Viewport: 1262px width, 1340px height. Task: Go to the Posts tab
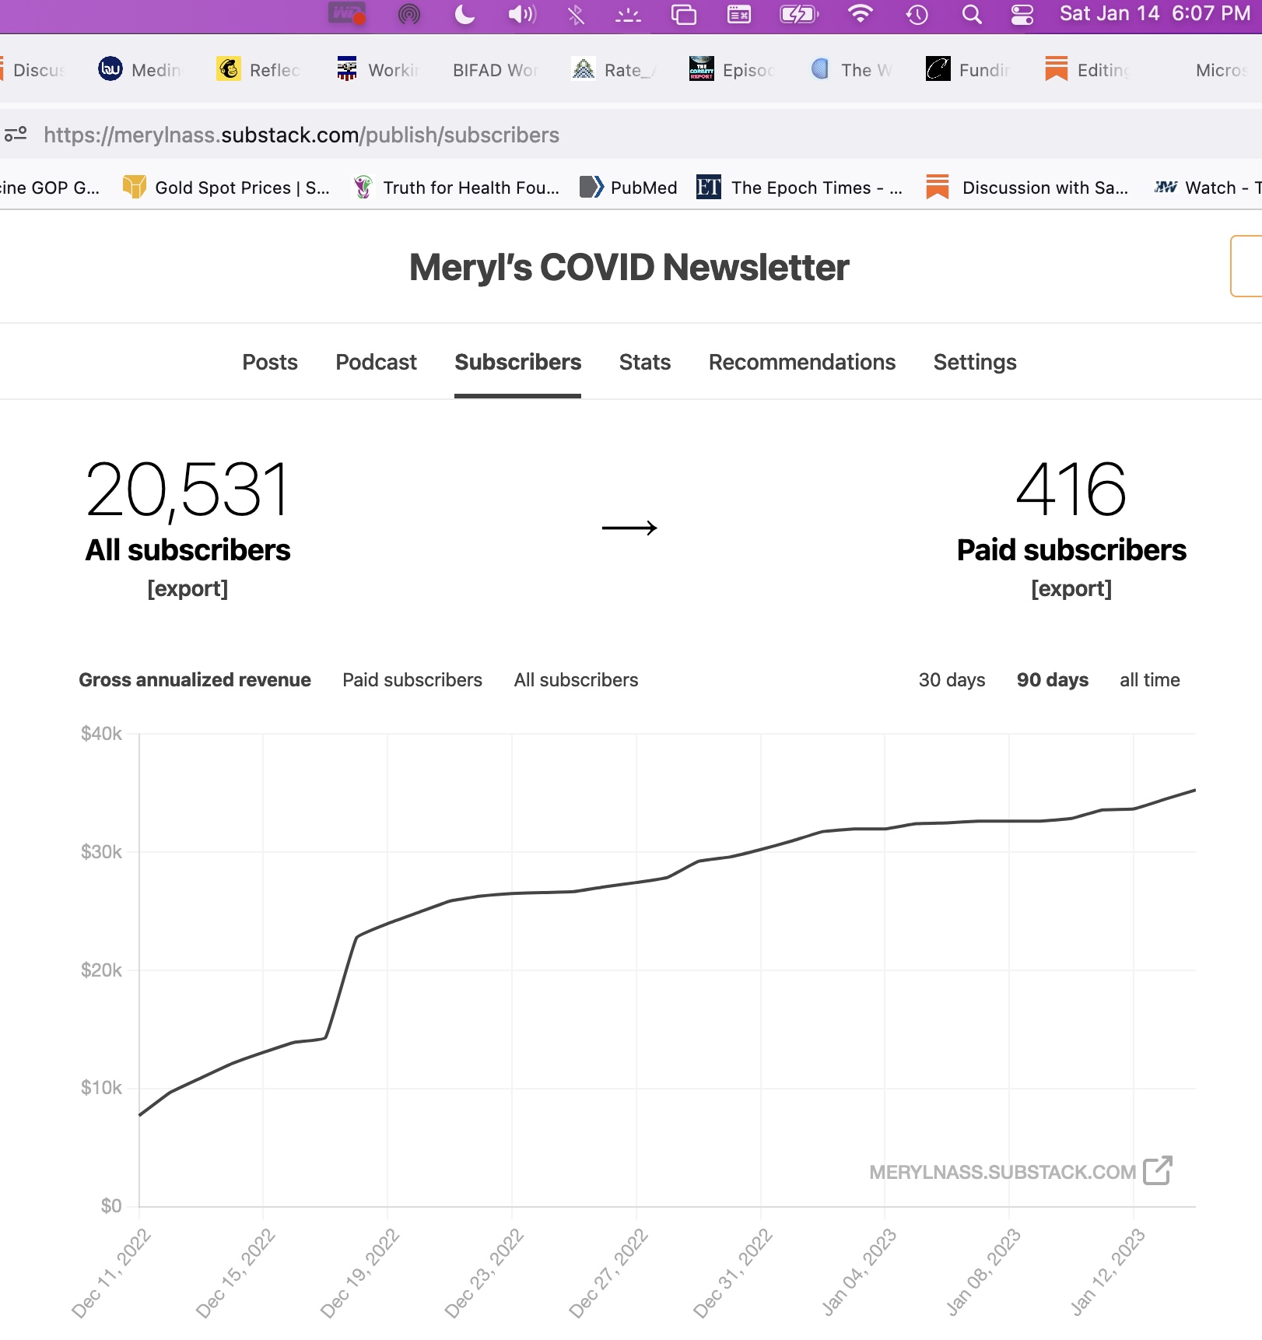pos(269,362)
